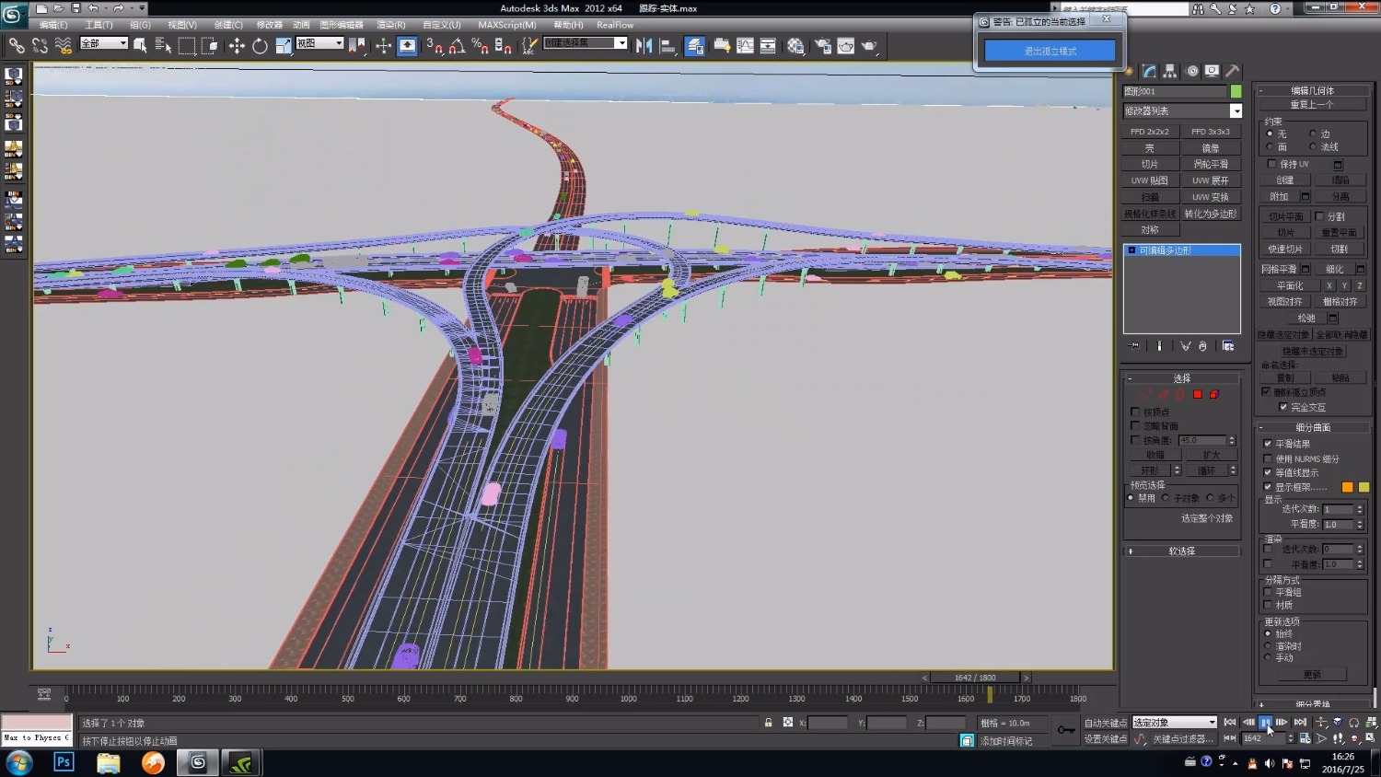Uncheck 平滑结果 checkbox

(x=1268, y=444)
